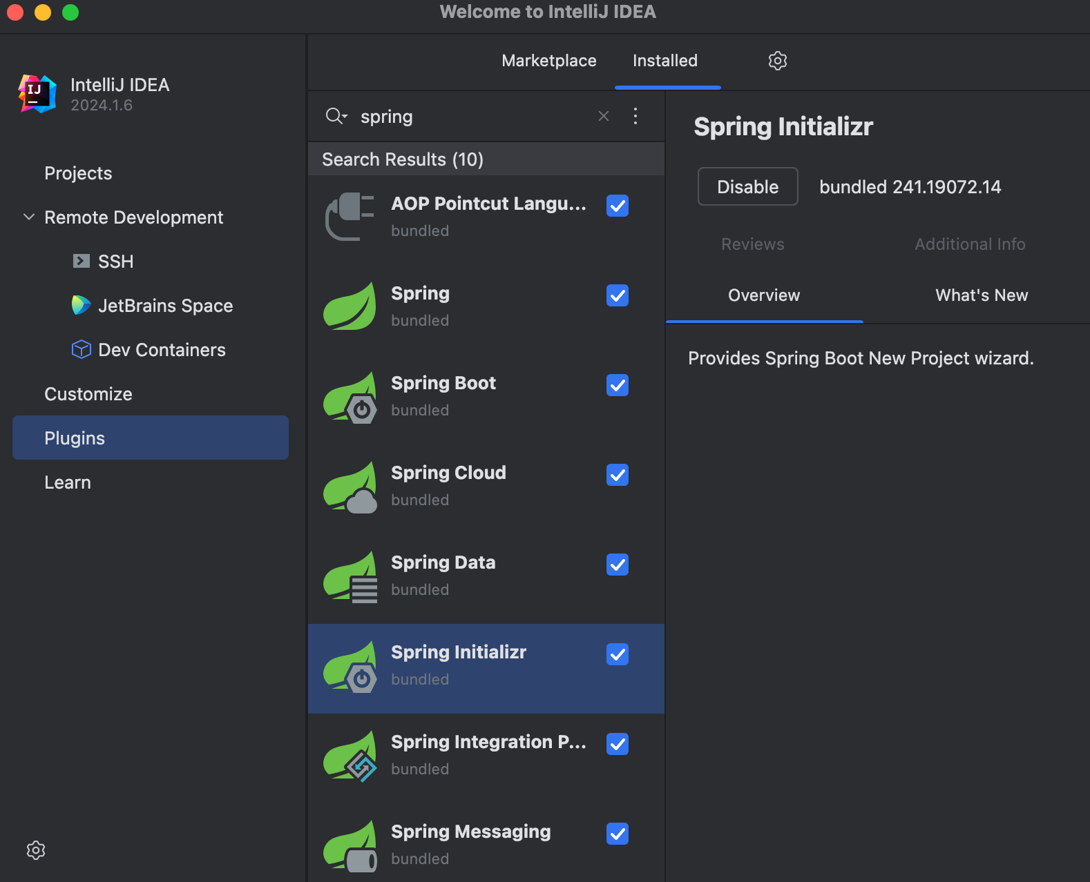Uncheck the Spring plugin checkbox

618,295
